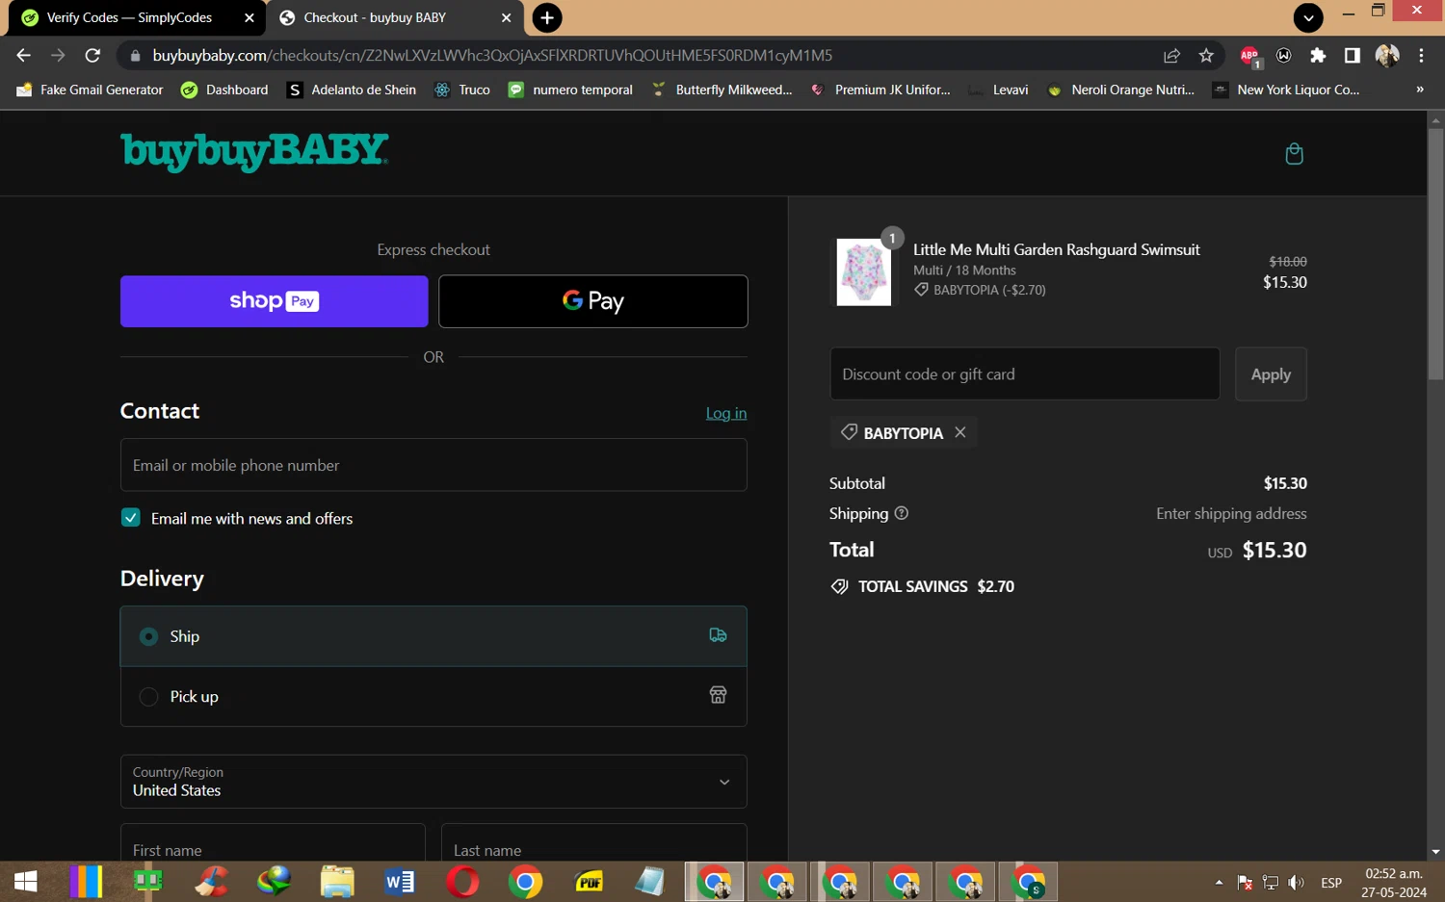The width and height of the screenshot is (1445, 902).
Task: Click the shipping info help icon
Action: (x=902, y=513)
